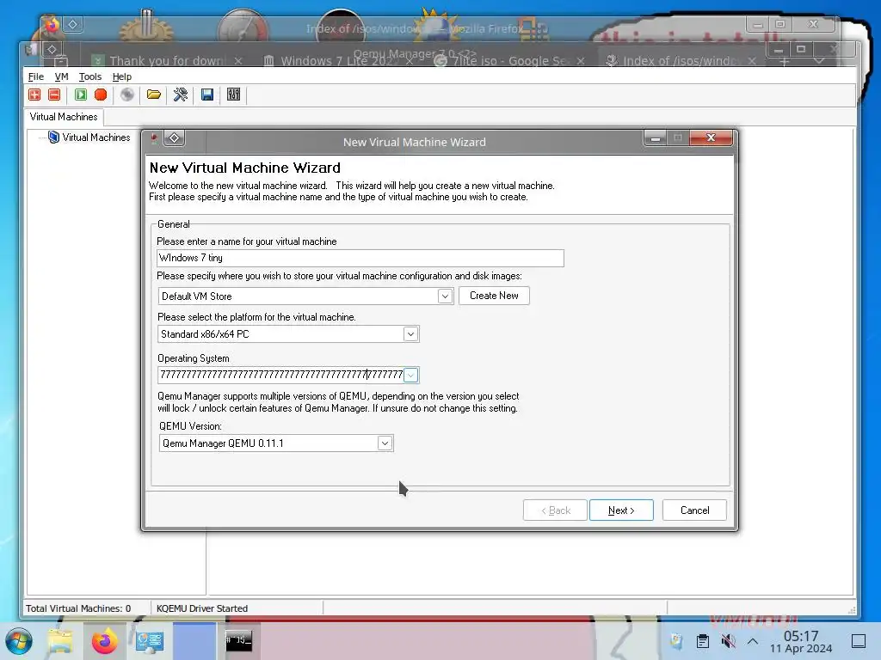Click the taskbar clock showing 05:17
881x660 pixels.
coord(801,641)
